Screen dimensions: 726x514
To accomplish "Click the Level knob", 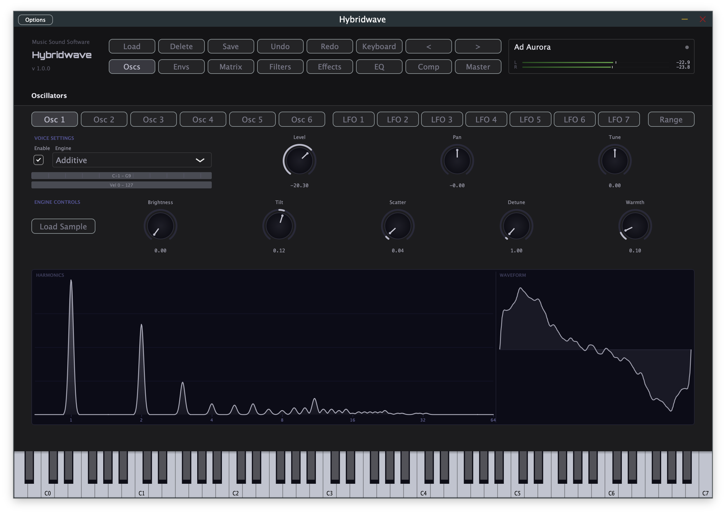I will [299, 160].
